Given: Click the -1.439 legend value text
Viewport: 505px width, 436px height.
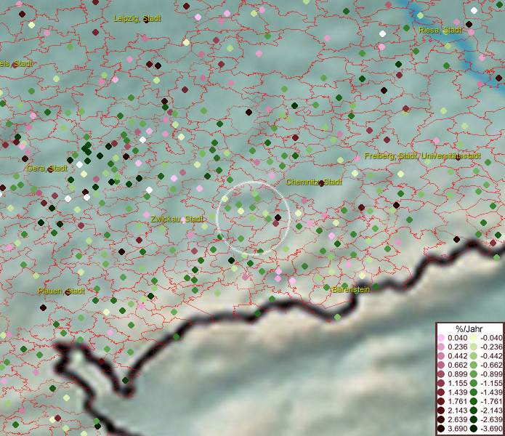Looking at the screenshot, I should [491, 392].
